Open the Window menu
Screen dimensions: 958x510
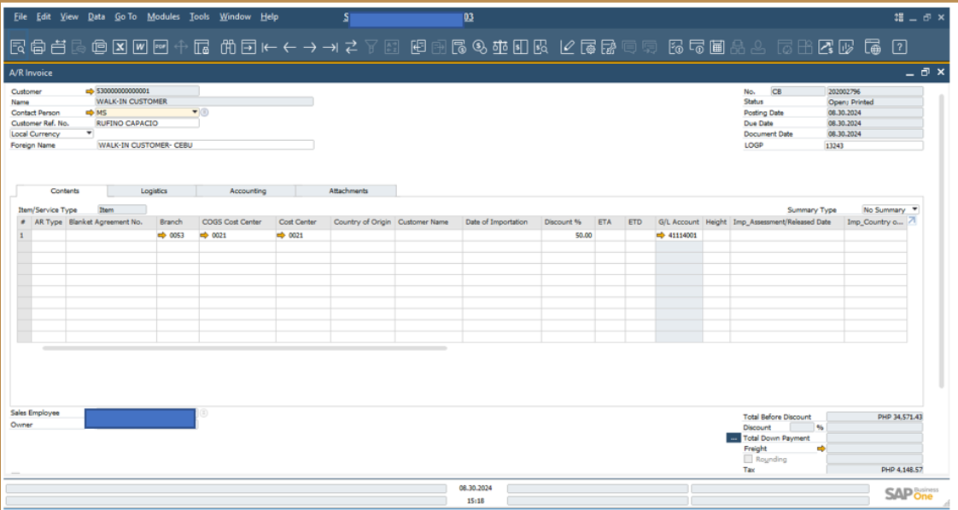235,16
